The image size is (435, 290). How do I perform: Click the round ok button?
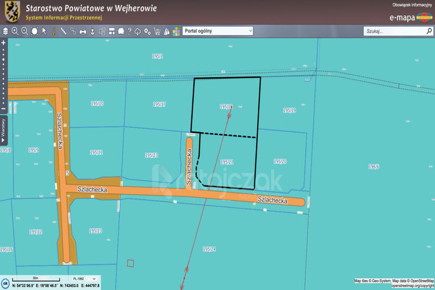(x=5, y=283)
